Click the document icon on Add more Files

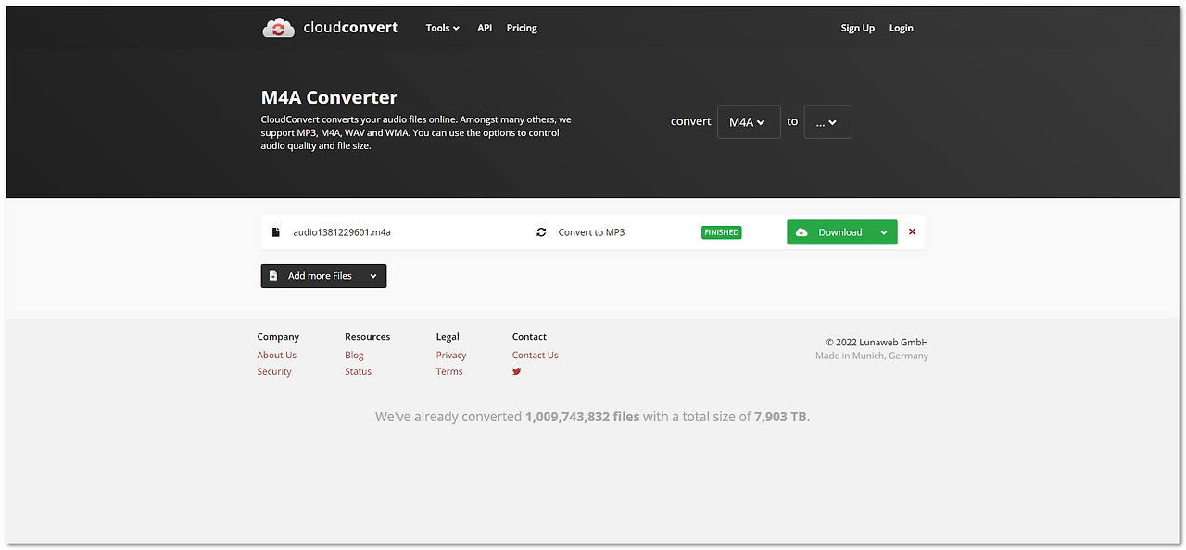[273, 275]
